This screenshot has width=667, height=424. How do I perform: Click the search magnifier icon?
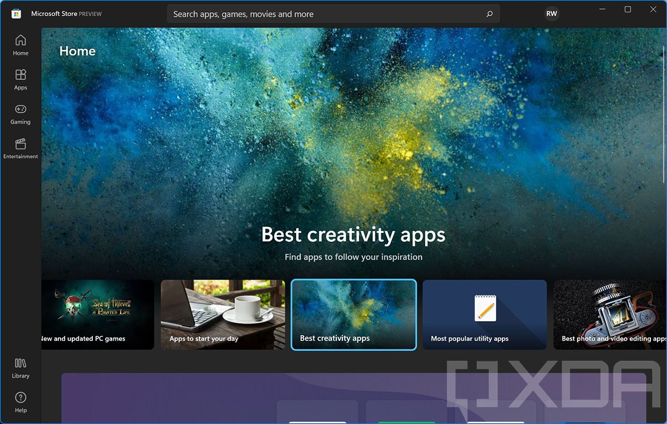[490, 14]
